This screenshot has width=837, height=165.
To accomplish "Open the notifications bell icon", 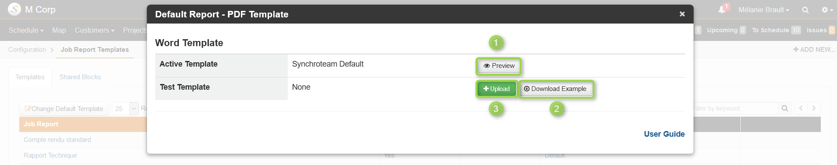I will (722, 10).
